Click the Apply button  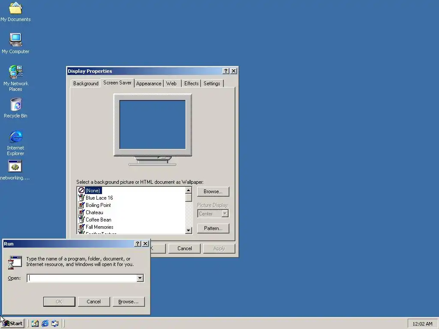219,248
